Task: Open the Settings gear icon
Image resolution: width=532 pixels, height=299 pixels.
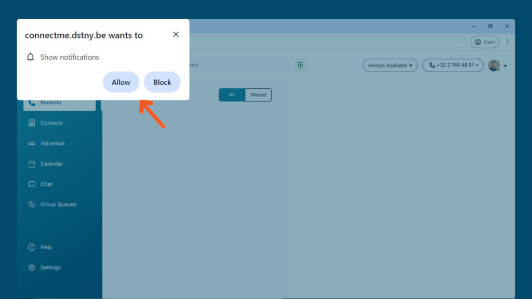Action: click(32, 267)
